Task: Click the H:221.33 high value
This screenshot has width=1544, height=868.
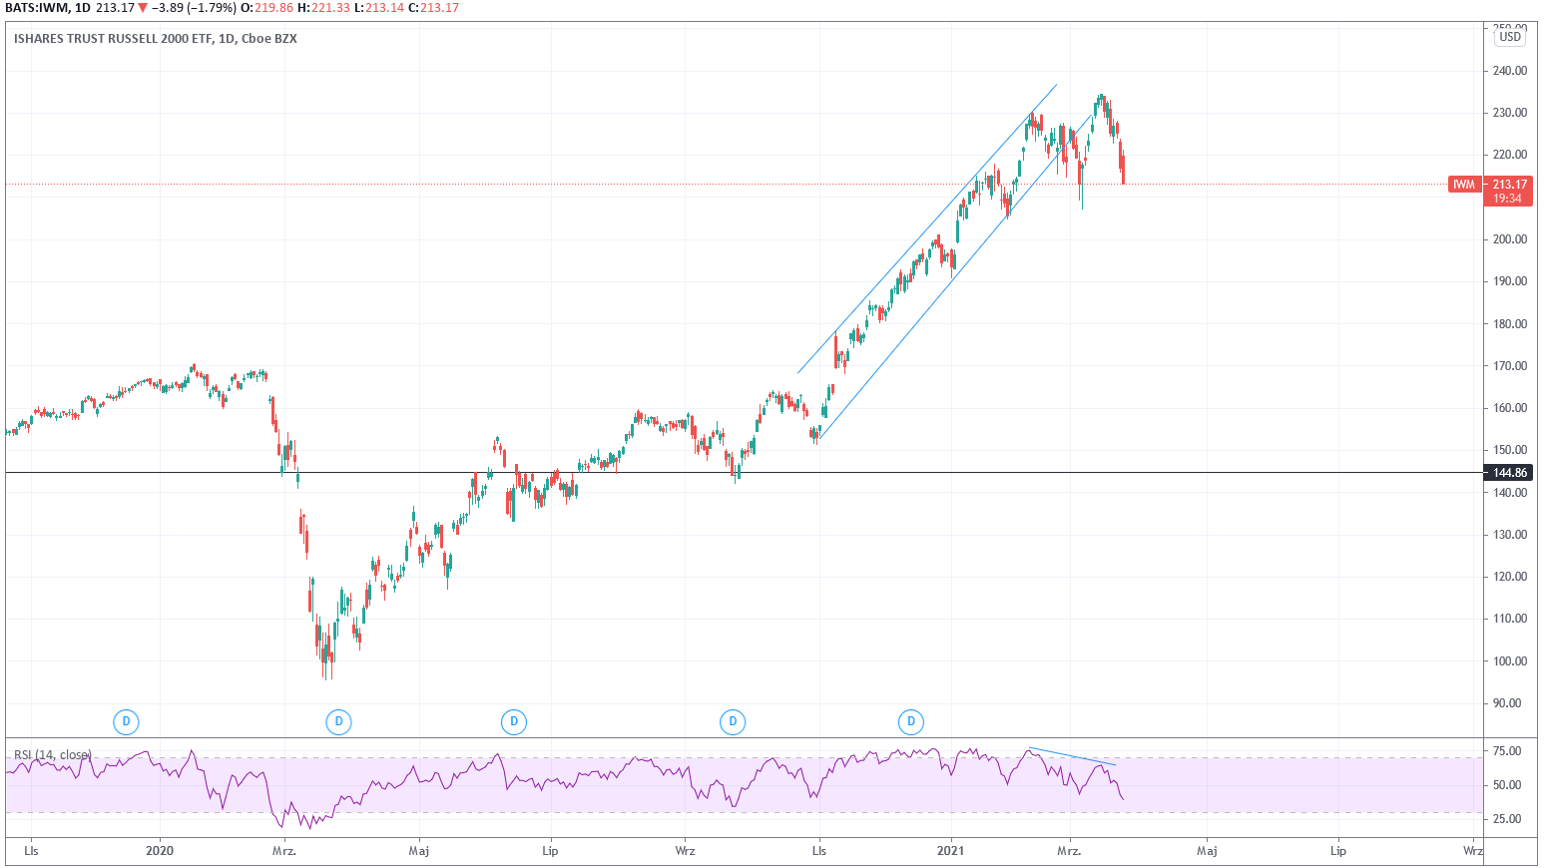Action: [323, 8]
